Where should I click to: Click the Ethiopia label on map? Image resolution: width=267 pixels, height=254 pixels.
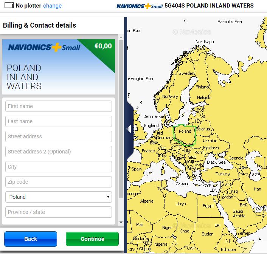tap(228, 249)
